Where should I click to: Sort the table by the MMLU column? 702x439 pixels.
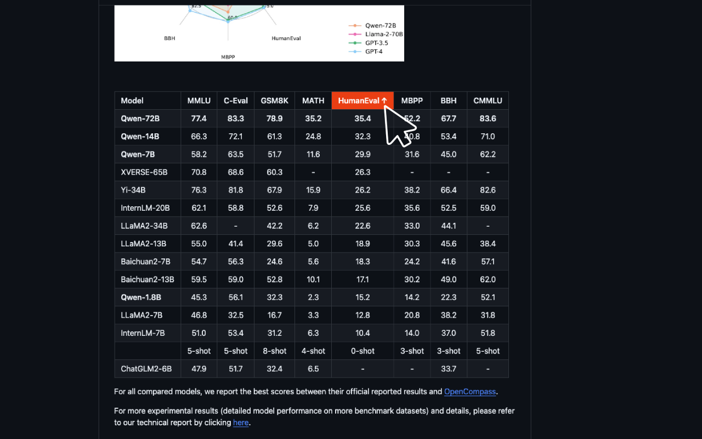tap(199, 100)
